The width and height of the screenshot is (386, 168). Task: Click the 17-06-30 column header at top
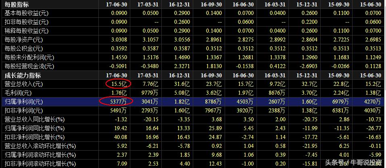[117, 4]
